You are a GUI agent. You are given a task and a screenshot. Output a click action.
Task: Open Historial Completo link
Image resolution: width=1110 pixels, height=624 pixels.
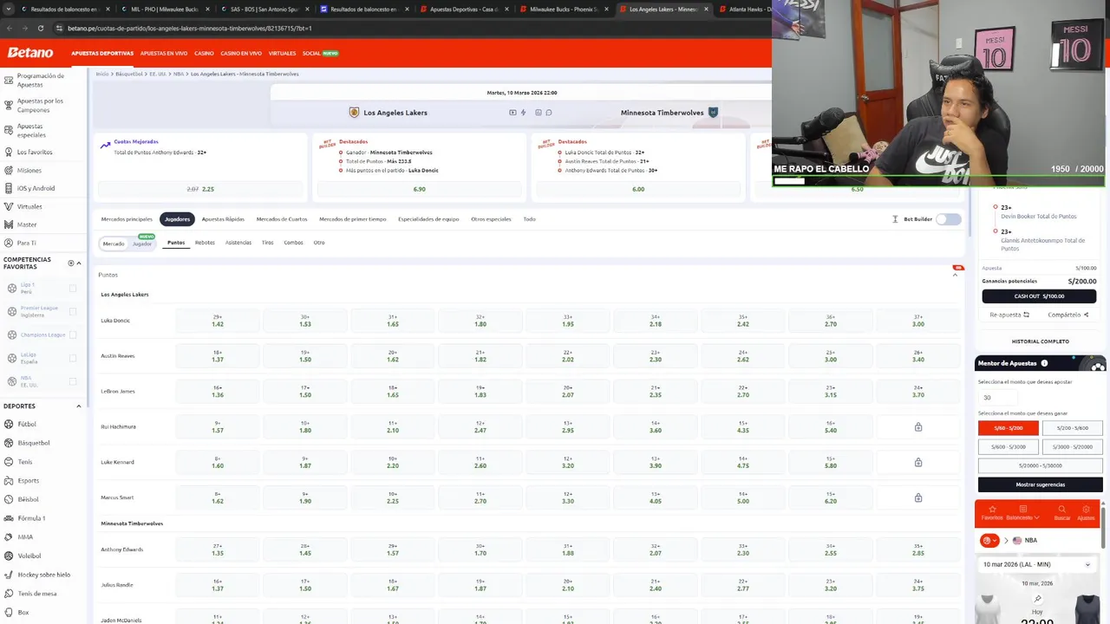click(1040, 341)
